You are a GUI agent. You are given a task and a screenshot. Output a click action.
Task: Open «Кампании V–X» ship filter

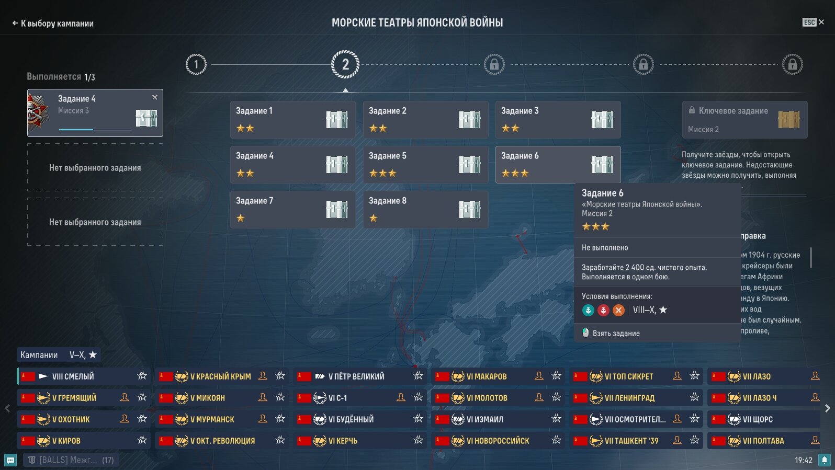[59, 355]
